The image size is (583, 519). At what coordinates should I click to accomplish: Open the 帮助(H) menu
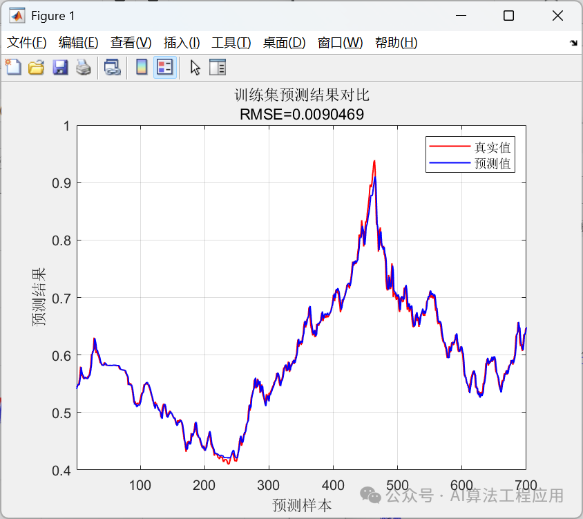pos(396,43)
